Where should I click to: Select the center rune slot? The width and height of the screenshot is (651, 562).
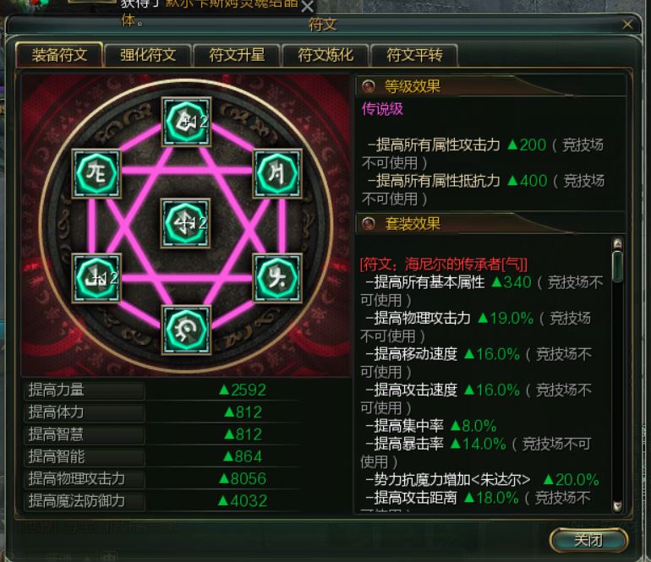186,223
